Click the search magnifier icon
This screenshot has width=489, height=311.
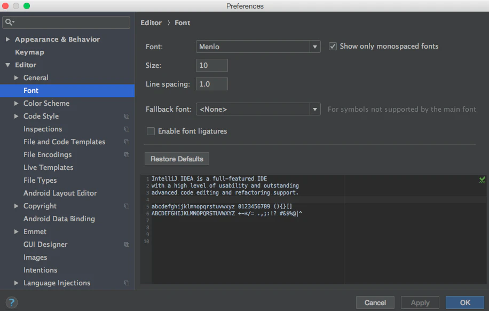9,22
